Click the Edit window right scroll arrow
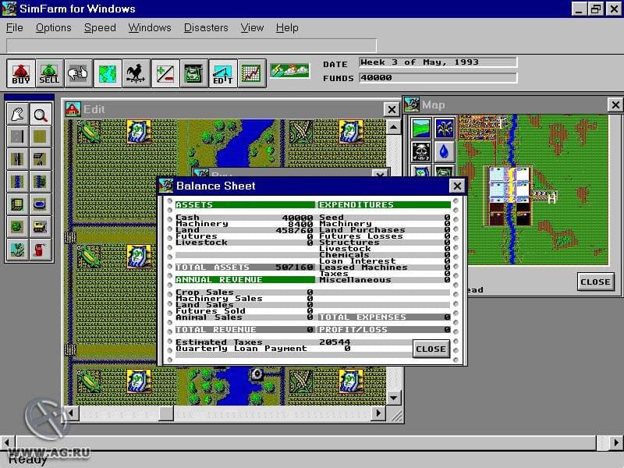The height and width of the screenshot is (468, 624). click(x=378, y=413)
